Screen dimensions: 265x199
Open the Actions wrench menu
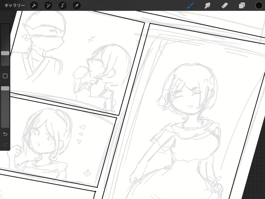pyautogui.click(x=34, y=5)
